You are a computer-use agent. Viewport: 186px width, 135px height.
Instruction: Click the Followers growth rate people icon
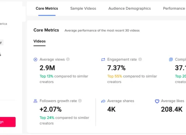click(36, 101)
